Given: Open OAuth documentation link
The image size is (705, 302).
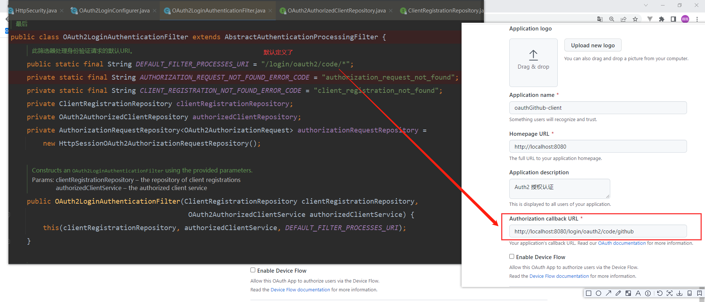Looking at the screenshot, I should click(x=622, y=243).
